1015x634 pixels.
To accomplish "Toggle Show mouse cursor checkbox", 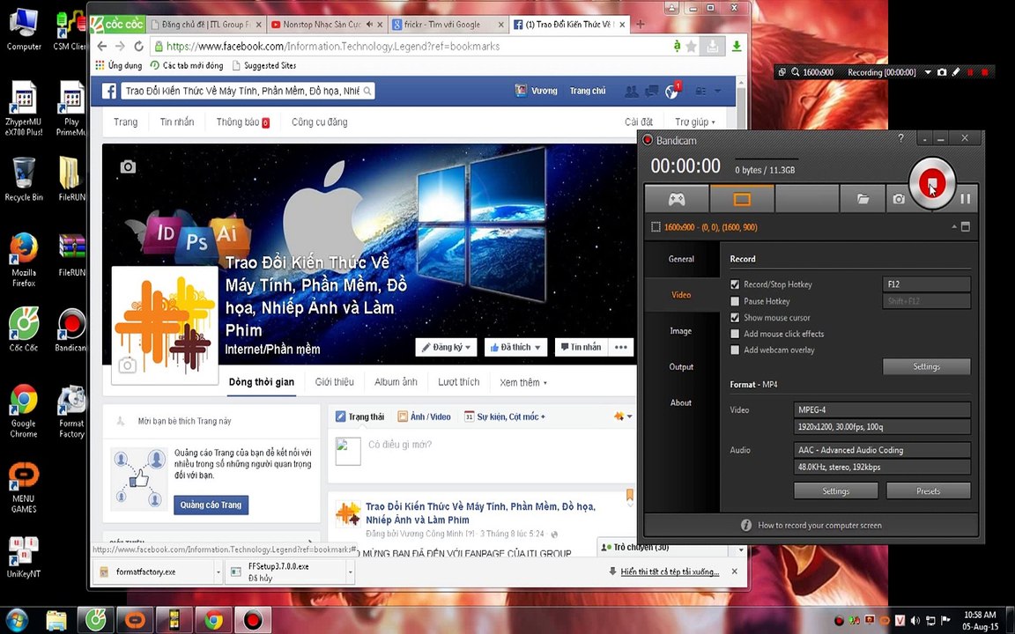I will [x=735, y=318].
